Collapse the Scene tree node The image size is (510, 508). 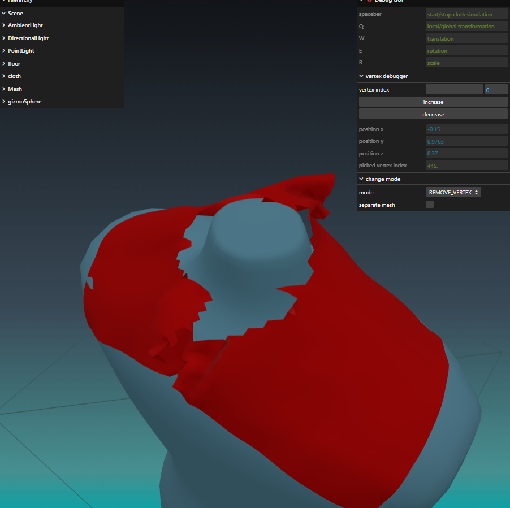tap(3, 14)
